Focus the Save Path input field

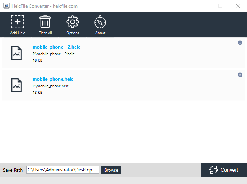point(63,170)
